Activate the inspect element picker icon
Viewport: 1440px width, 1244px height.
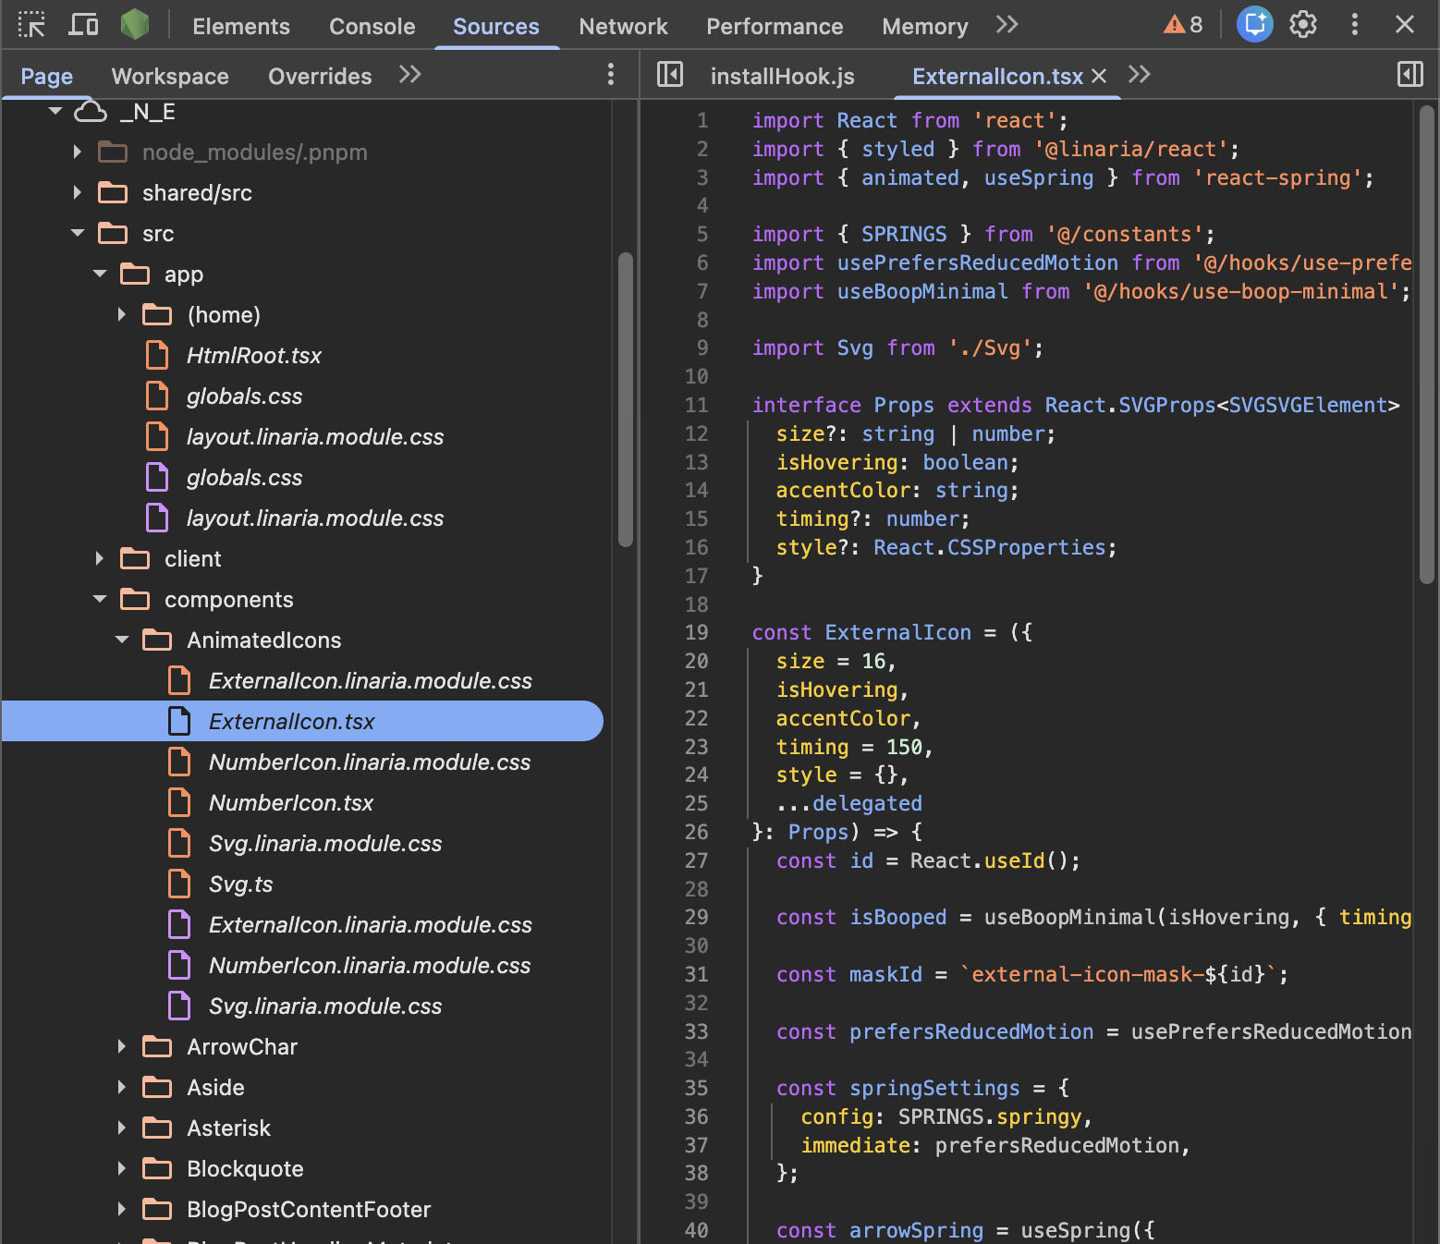point(31,25)
